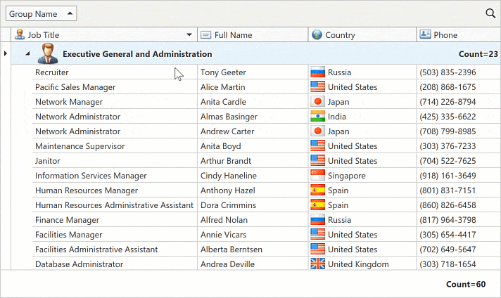Viewport: 501px width, 298px height.
Task: Click the name Dora Crimmins
Action: [x=228, y=205]
